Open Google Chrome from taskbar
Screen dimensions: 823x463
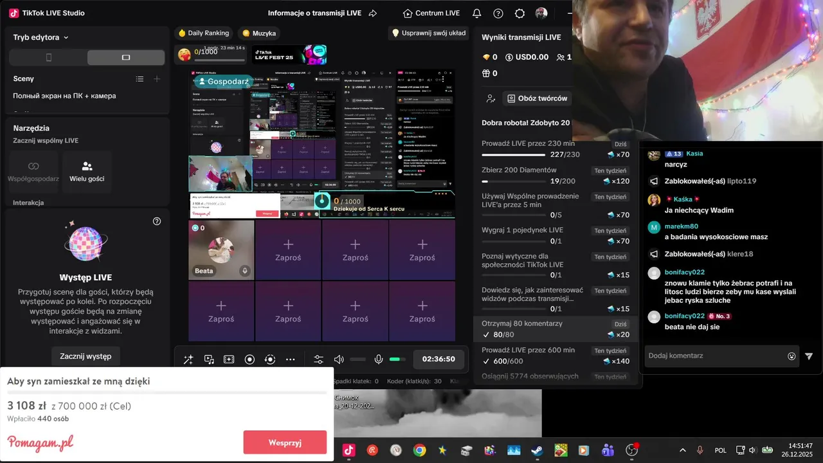coord(419,450)
